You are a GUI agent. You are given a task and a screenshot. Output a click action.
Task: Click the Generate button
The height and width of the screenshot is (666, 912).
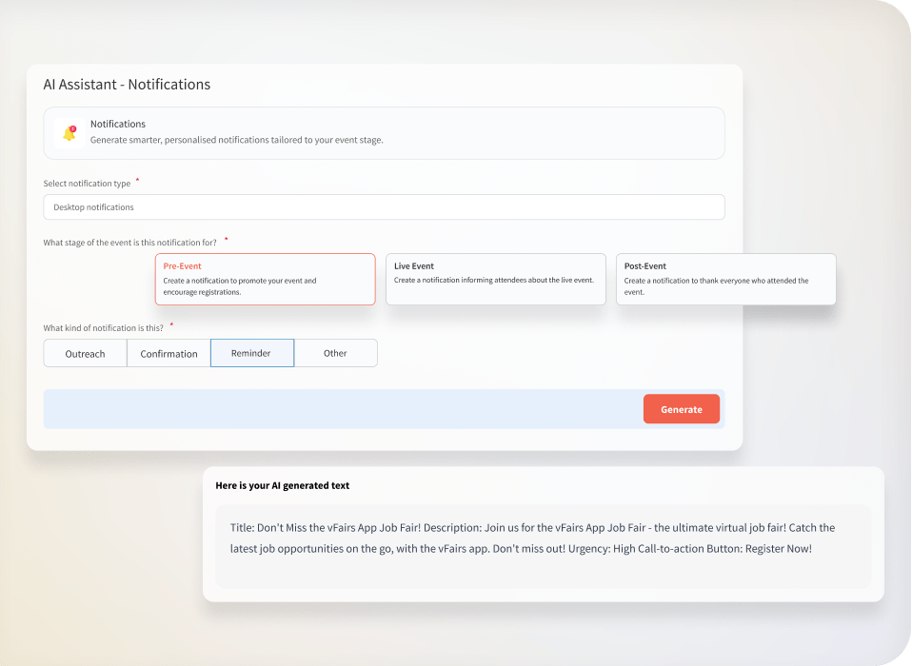(681, 409)
